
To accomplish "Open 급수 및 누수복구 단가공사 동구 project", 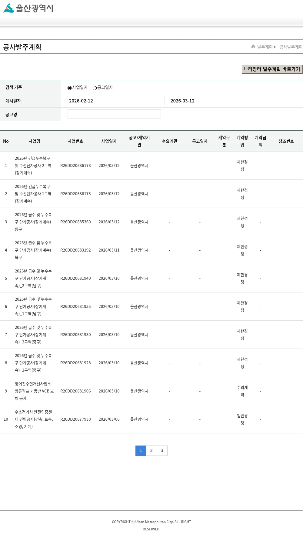I will 33,222.
